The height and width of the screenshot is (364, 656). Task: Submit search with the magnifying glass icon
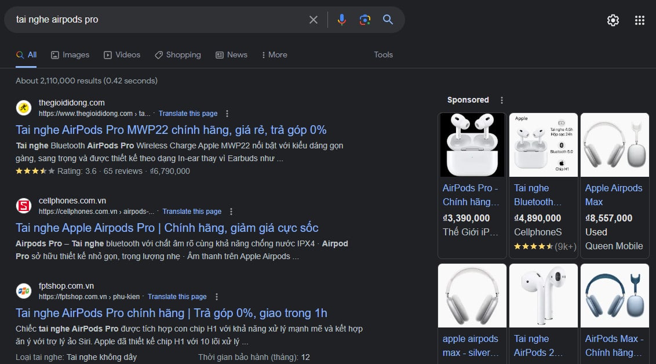coord(388,20)
